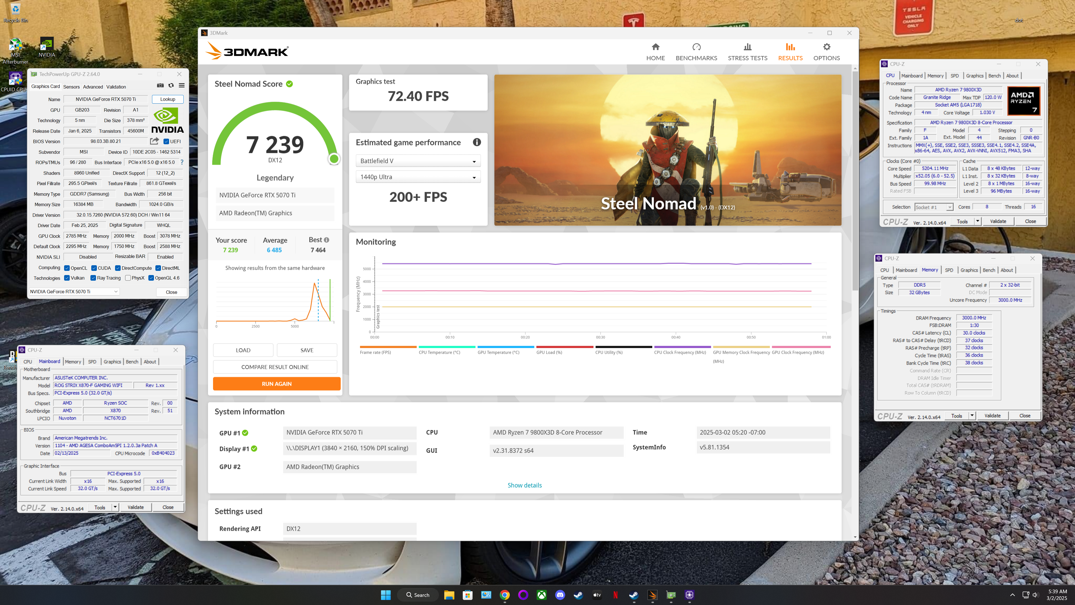
Task: Open the Validation tab in GPU-Z
Action: coord(116,87)
